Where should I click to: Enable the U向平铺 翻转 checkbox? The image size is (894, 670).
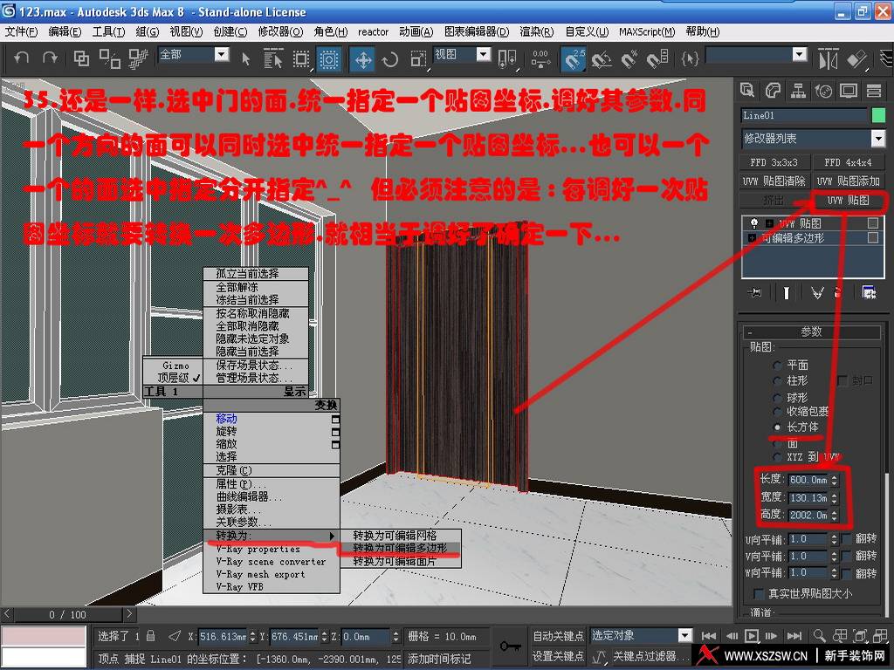coord(847,538)
